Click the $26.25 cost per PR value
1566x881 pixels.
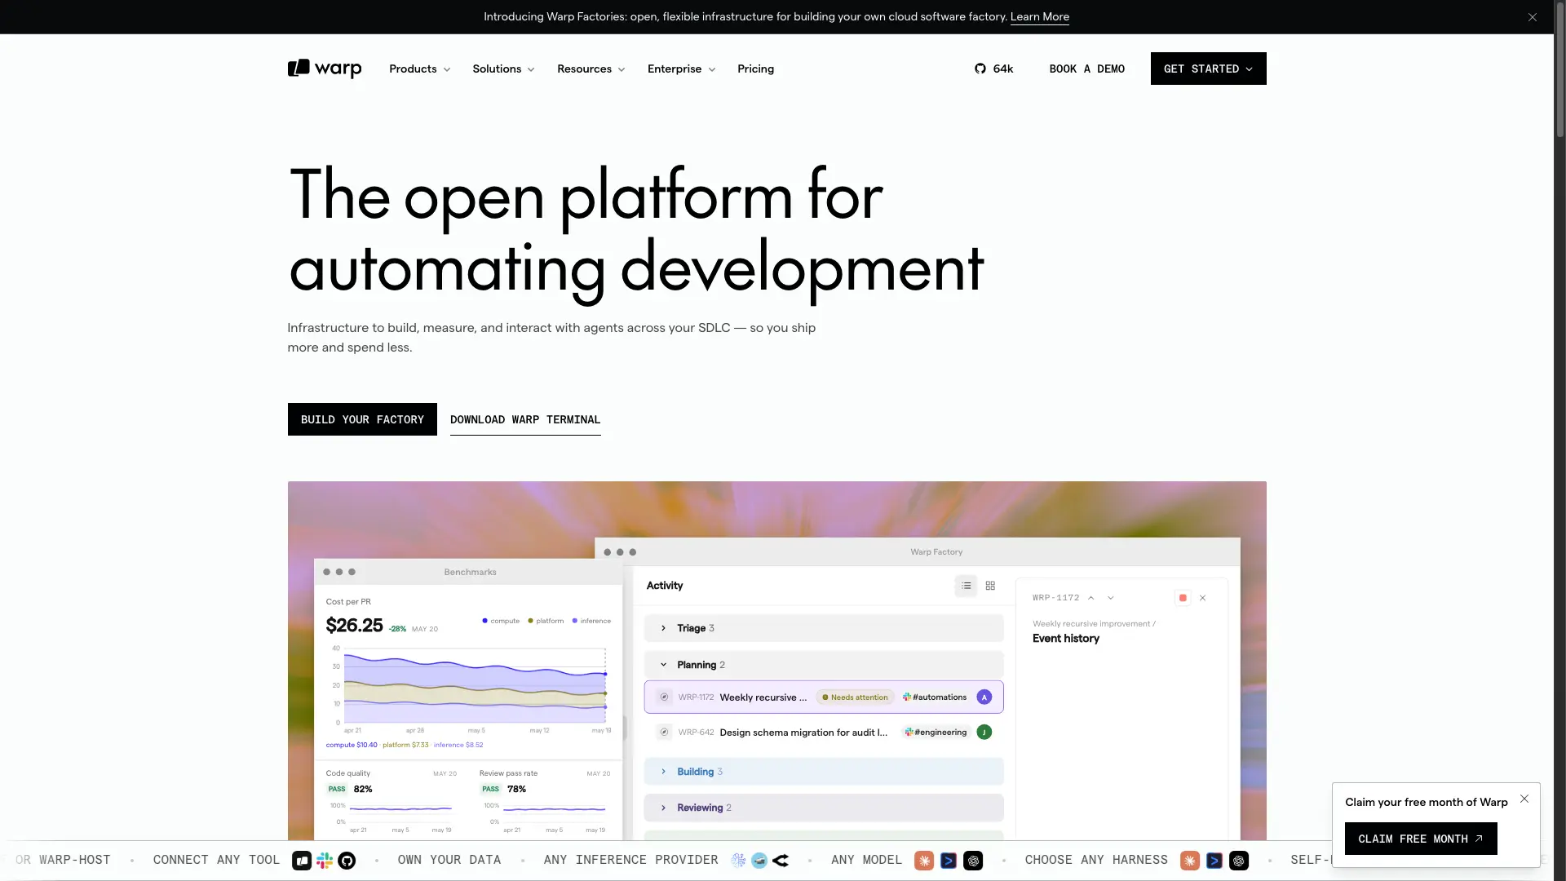point(354,626)
